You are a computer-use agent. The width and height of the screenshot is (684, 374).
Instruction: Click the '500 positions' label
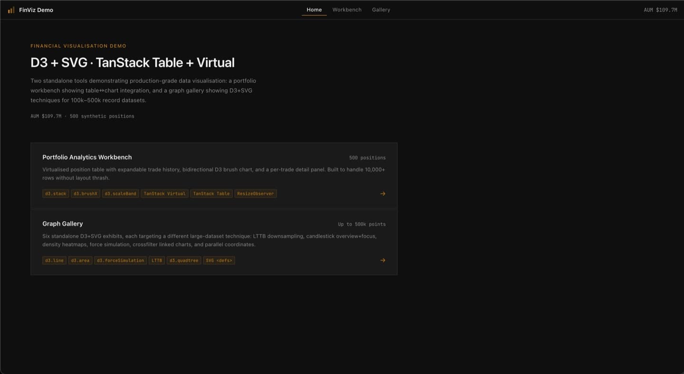[367, 158]
